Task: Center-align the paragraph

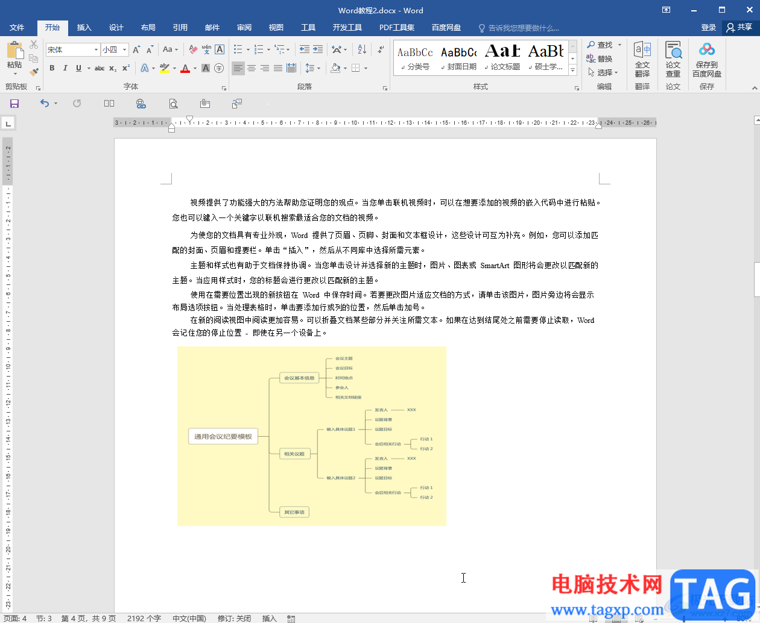Action: pyautogui.click(x=252, y=68)
